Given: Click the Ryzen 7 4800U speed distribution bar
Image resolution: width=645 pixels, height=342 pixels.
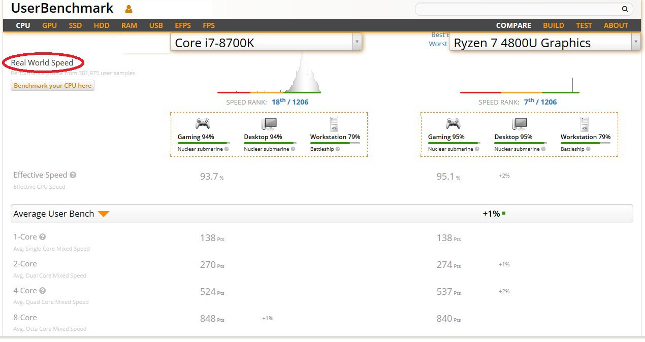Looking at the screenshot, I should 520,92.
